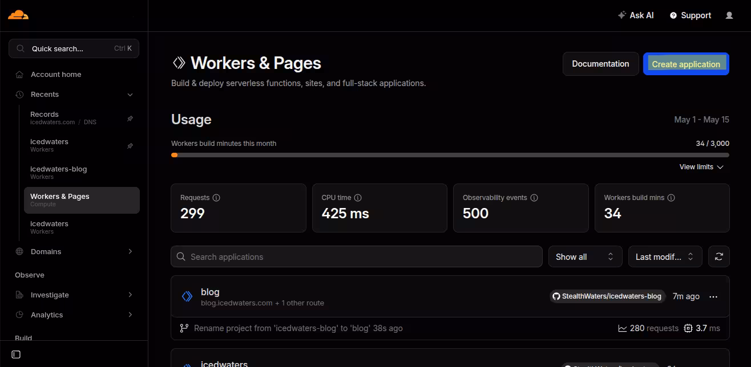The height and width of the screenshot is (367, 751).
Task: Click the CPU chip icon beside 3.7 ms
Action: pyautogui.click(x=688, y=328)
